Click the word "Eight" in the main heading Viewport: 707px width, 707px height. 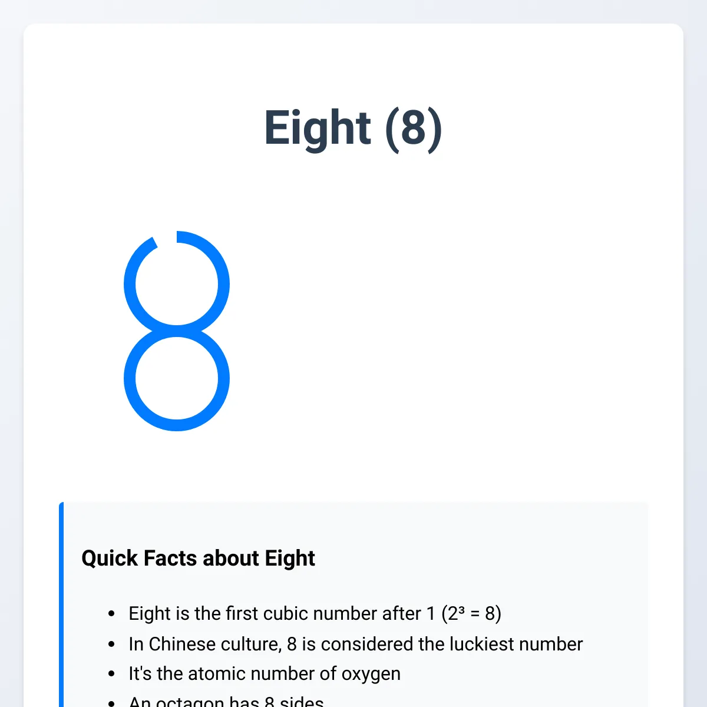pyautogui.click(x=318, y=128)
